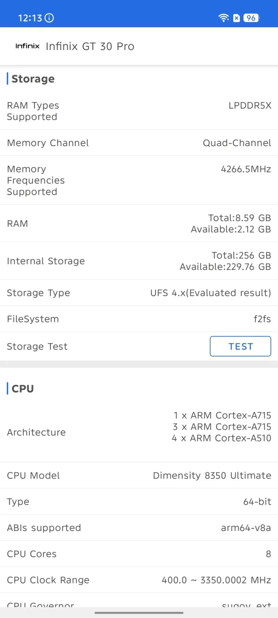Viewport: 278px width, 618px height.
Task: Select the RAM total and available row
Action: [139, 223]
